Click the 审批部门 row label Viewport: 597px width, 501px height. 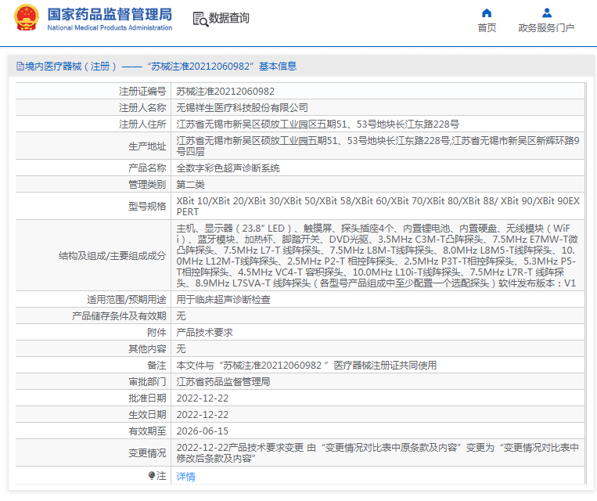[147, 382]
